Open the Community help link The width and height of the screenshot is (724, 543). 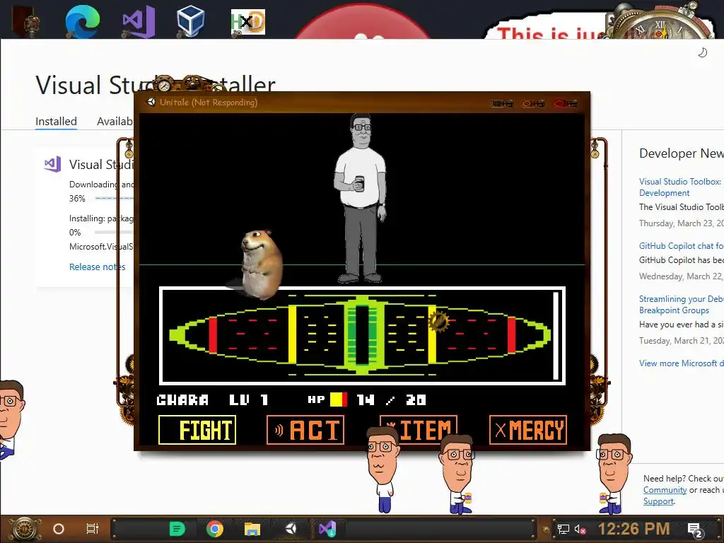click(x=665, y=490)
